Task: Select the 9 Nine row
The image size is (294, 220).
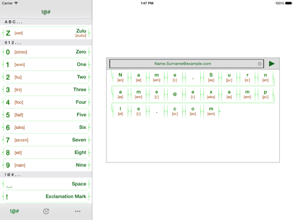Action: point(46,165)
